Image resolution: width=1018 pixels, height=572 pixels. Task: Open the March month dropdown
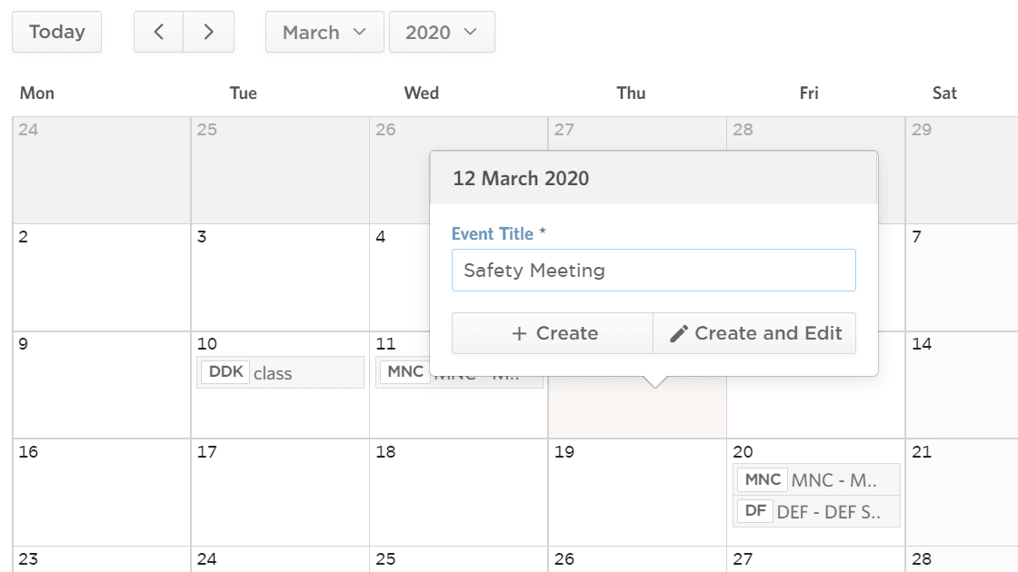click(x=324, y=31)
